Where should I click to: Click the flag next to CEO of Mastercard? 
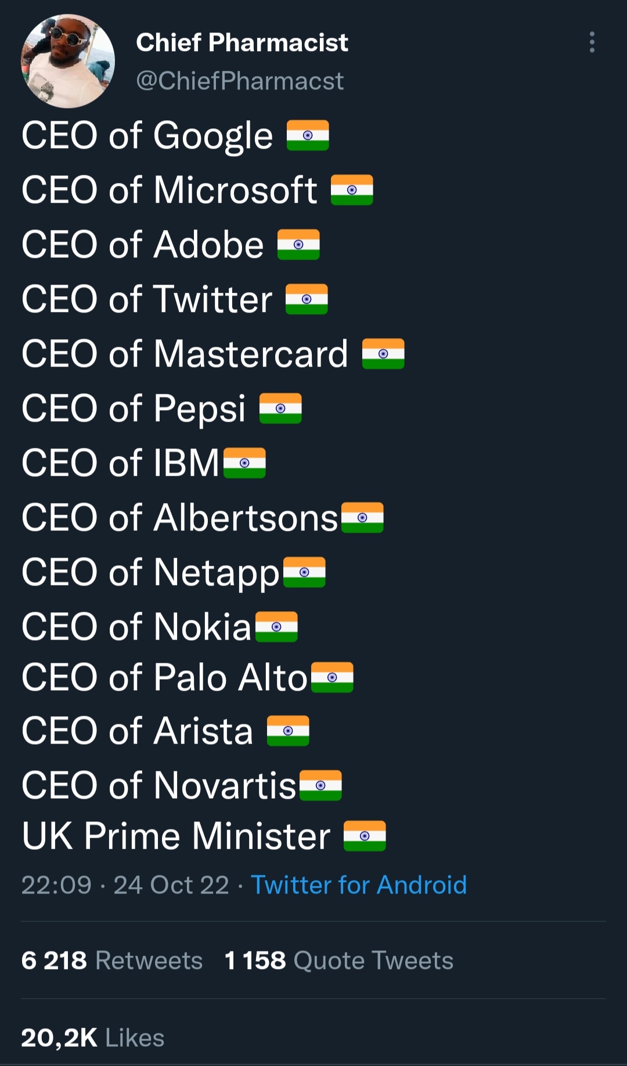click(383, 353)
